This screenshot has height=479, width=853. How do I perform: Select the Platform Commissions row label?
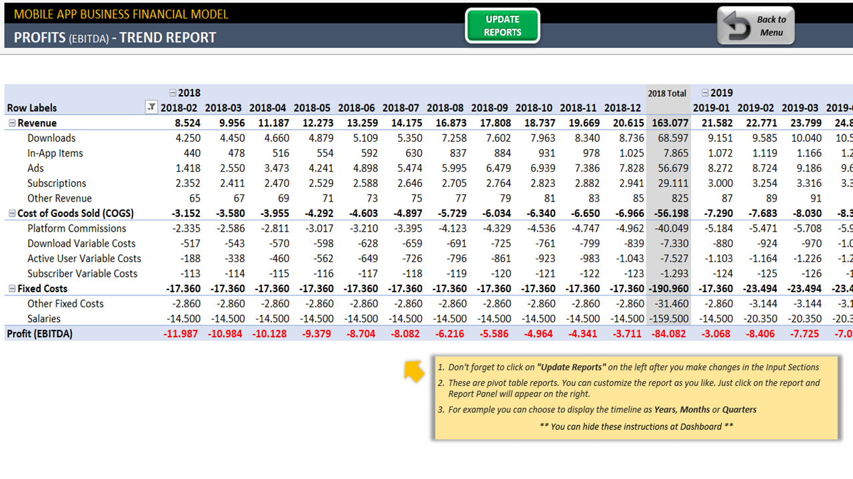click(x=77, y=228)
